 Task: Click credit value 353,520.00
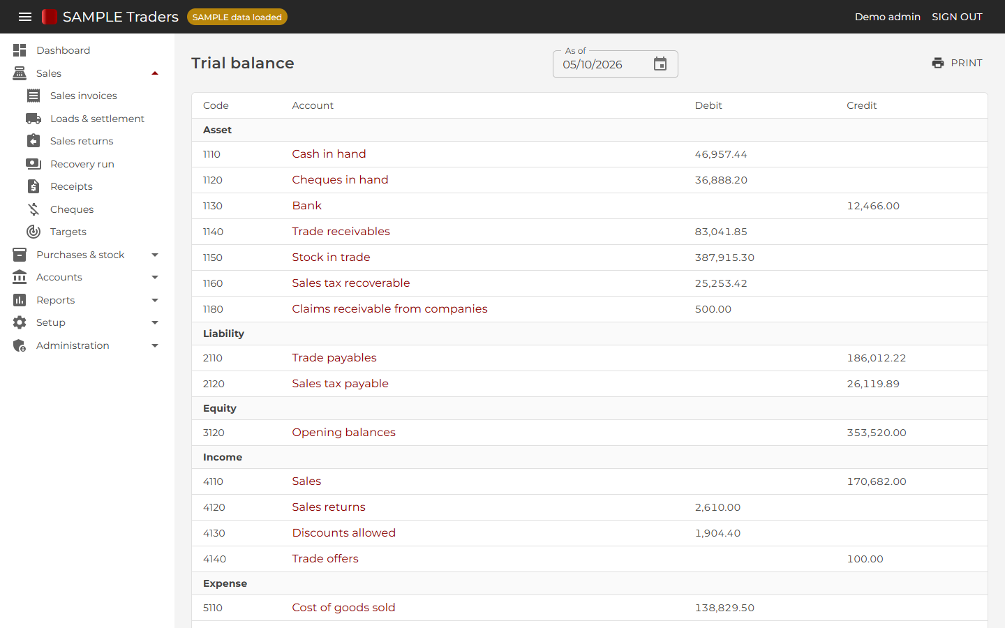point(877,433)
